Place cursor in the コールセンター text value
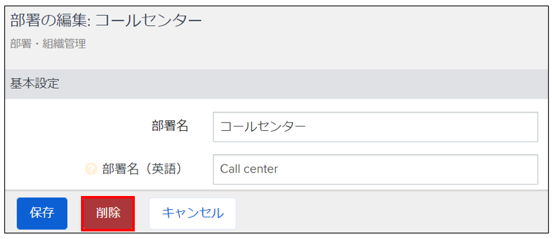 (x=263, y=127)
